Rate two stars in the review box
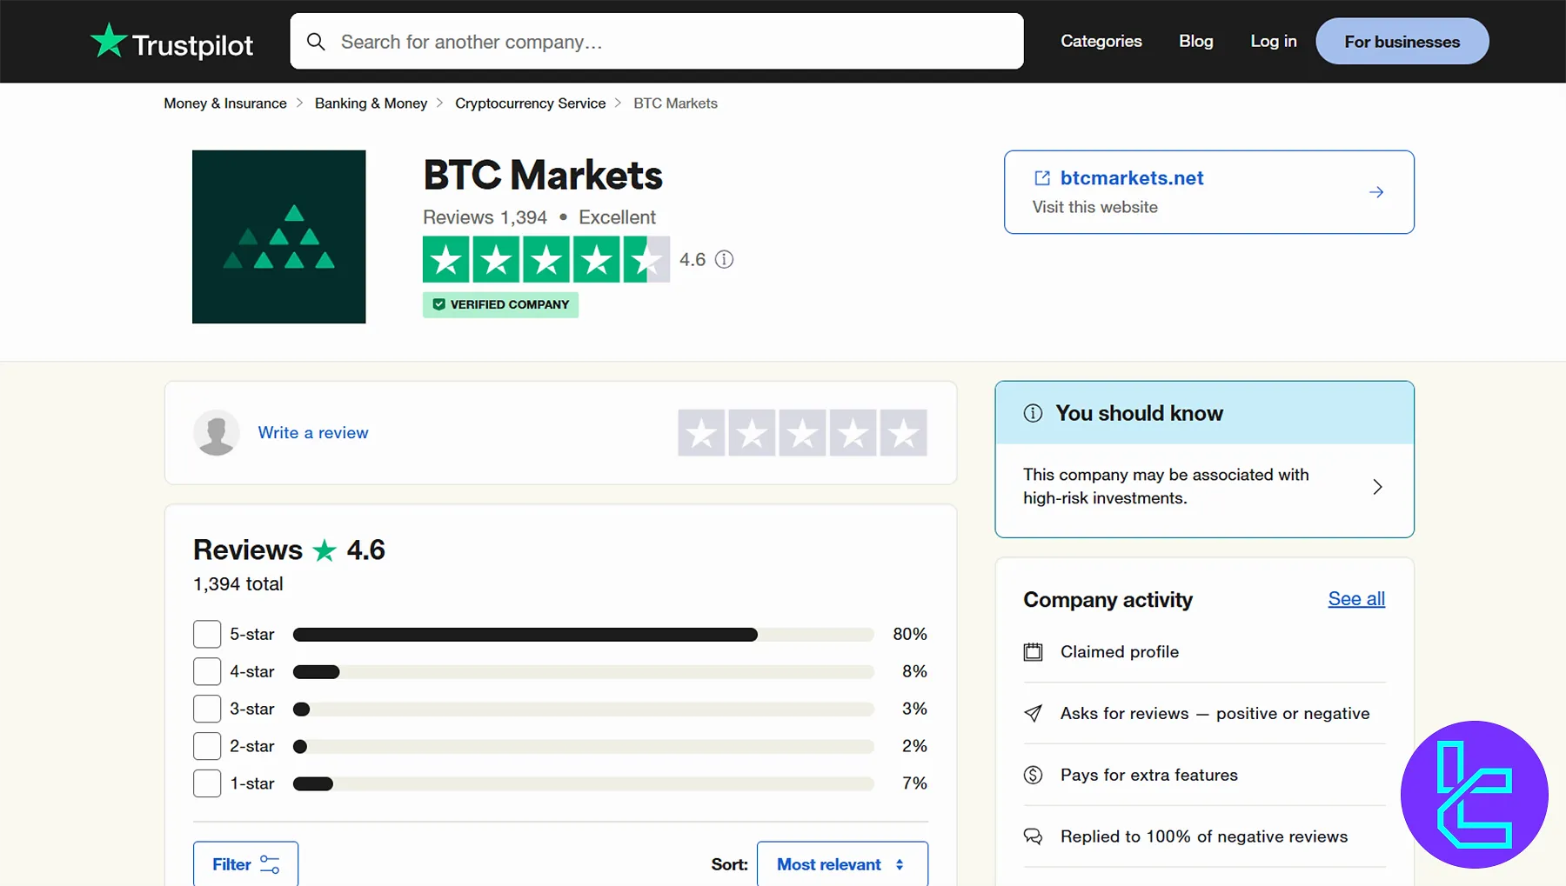The height and width of the screenshot is (886, 1566). tap(752, 432)
